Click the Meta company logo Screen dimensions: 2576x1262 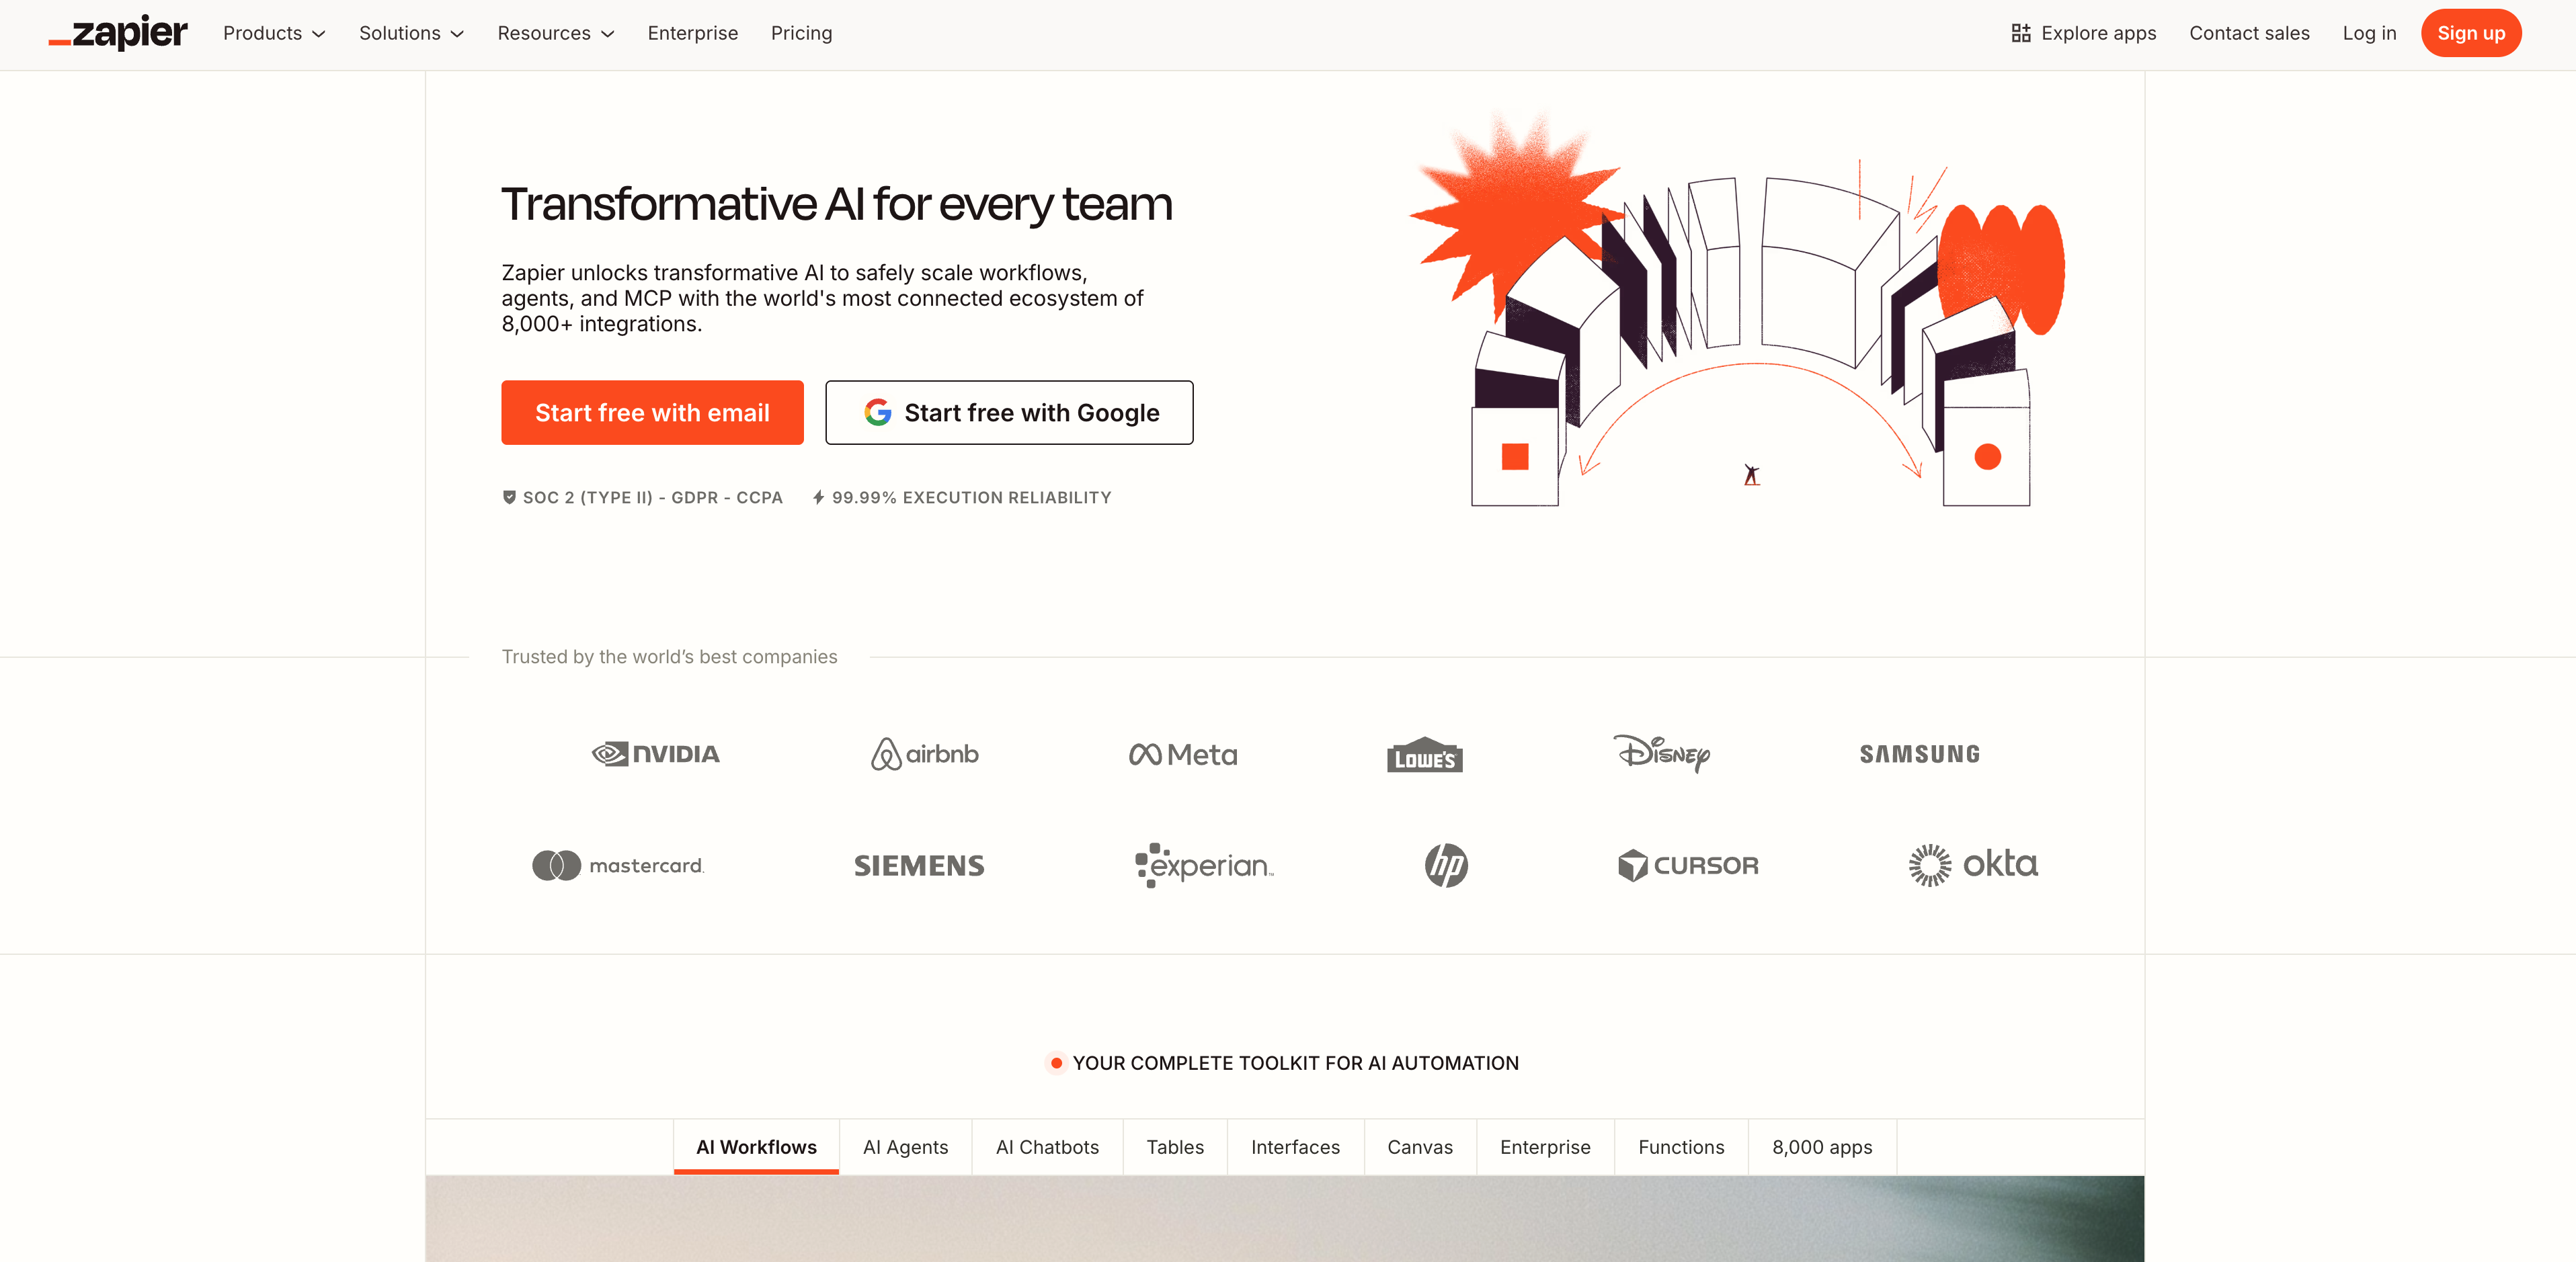1183,754
